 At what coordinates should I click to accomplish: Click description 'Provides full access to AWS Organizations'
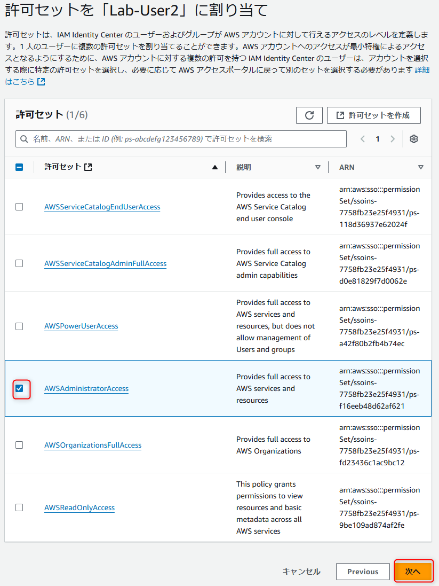[x=273, y=445]
